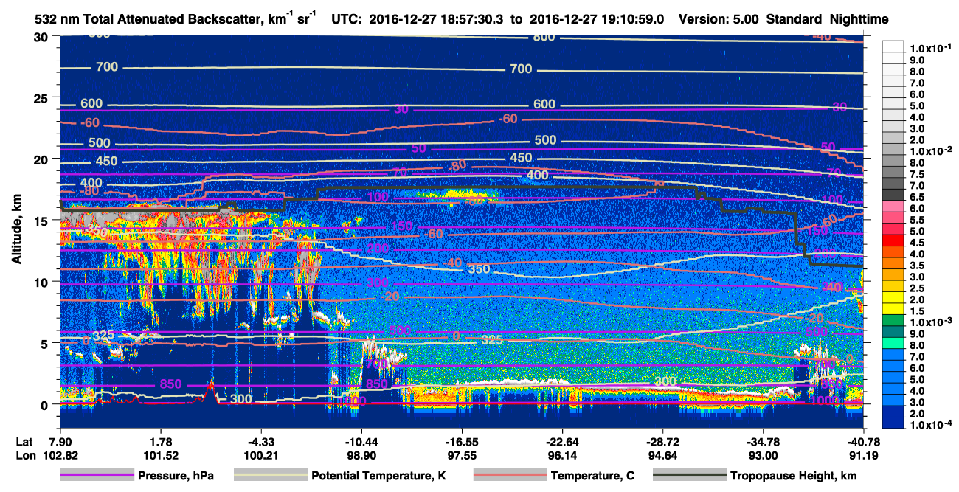This screenshot has height=492, width=959.
Task: Click the color bar label '1.0x10-1'
Action: [x=932, y=47]
